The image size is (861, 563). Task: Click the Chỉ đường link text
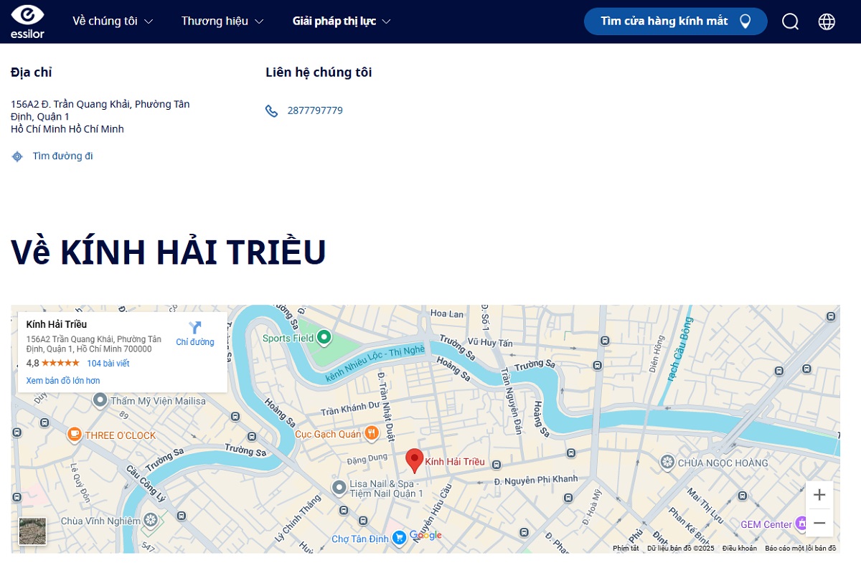[195, 342]
